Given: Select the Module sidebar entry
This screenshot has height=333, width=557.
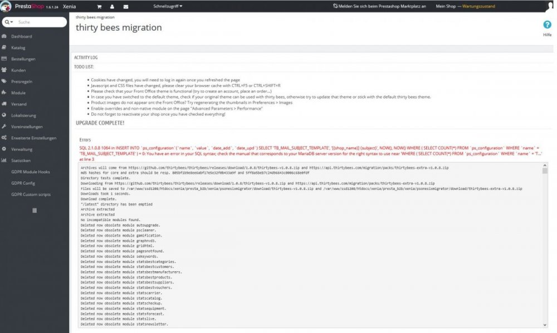Looking at the screenshot, I should point(18,92).
